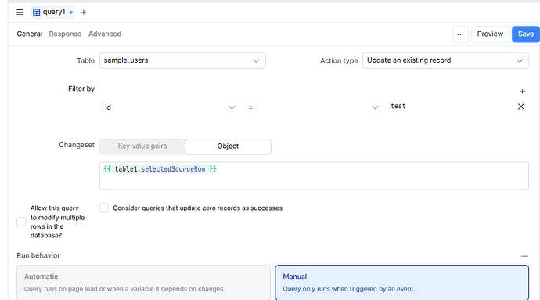Image resolution: width=540 pixels, height=300 pixels.
Task: Save the query
Action: (526, 34)
